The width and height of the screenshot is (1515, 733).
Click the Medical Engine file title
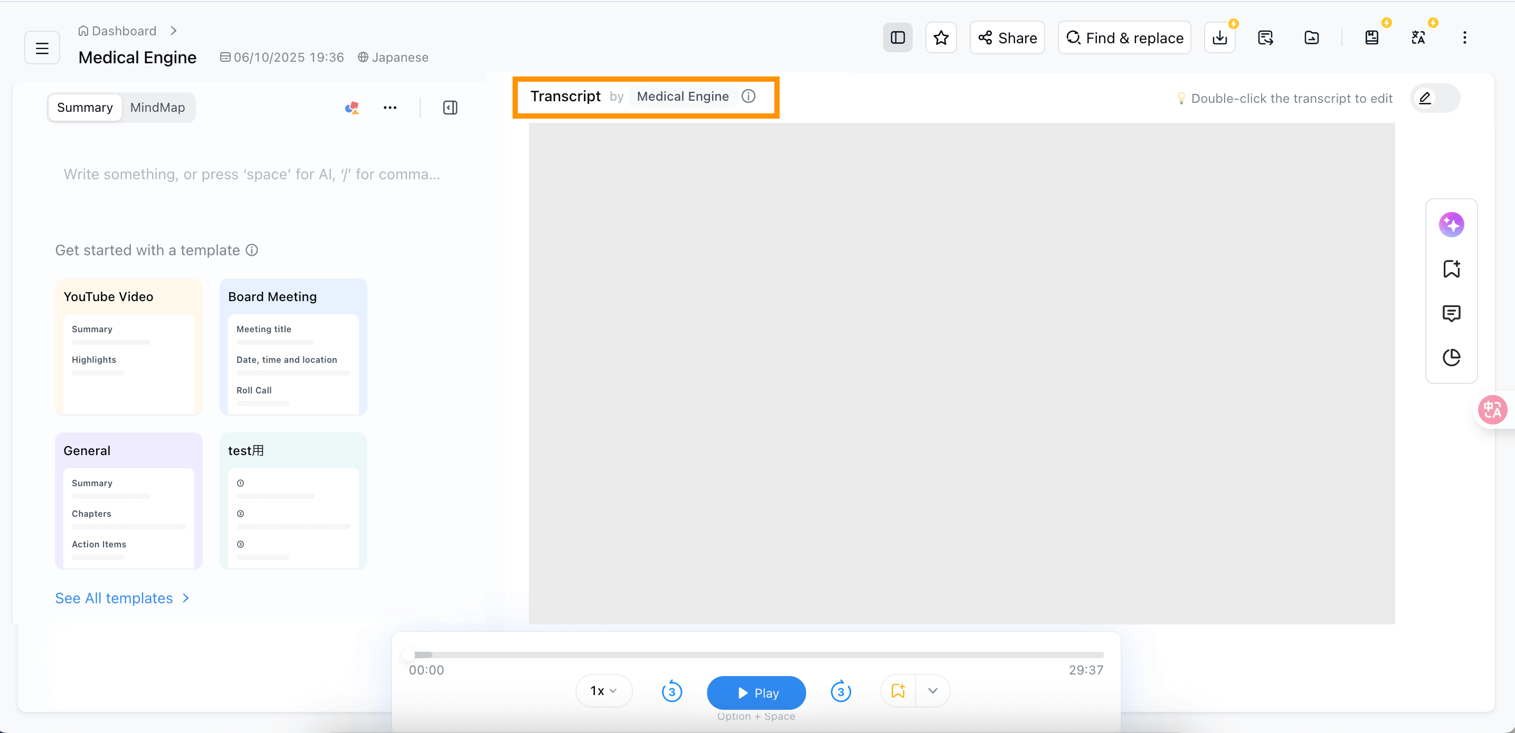(x=137, y=57)
